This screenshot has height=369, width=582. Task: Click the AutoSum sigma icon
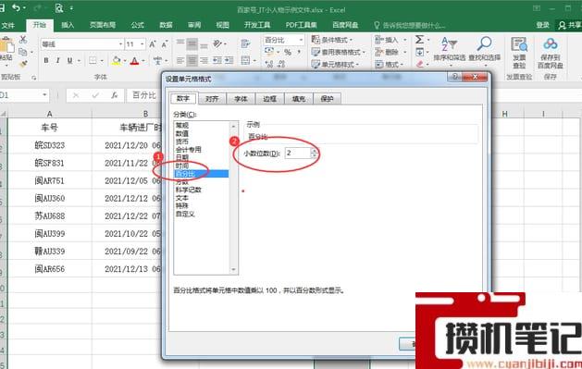419,40
